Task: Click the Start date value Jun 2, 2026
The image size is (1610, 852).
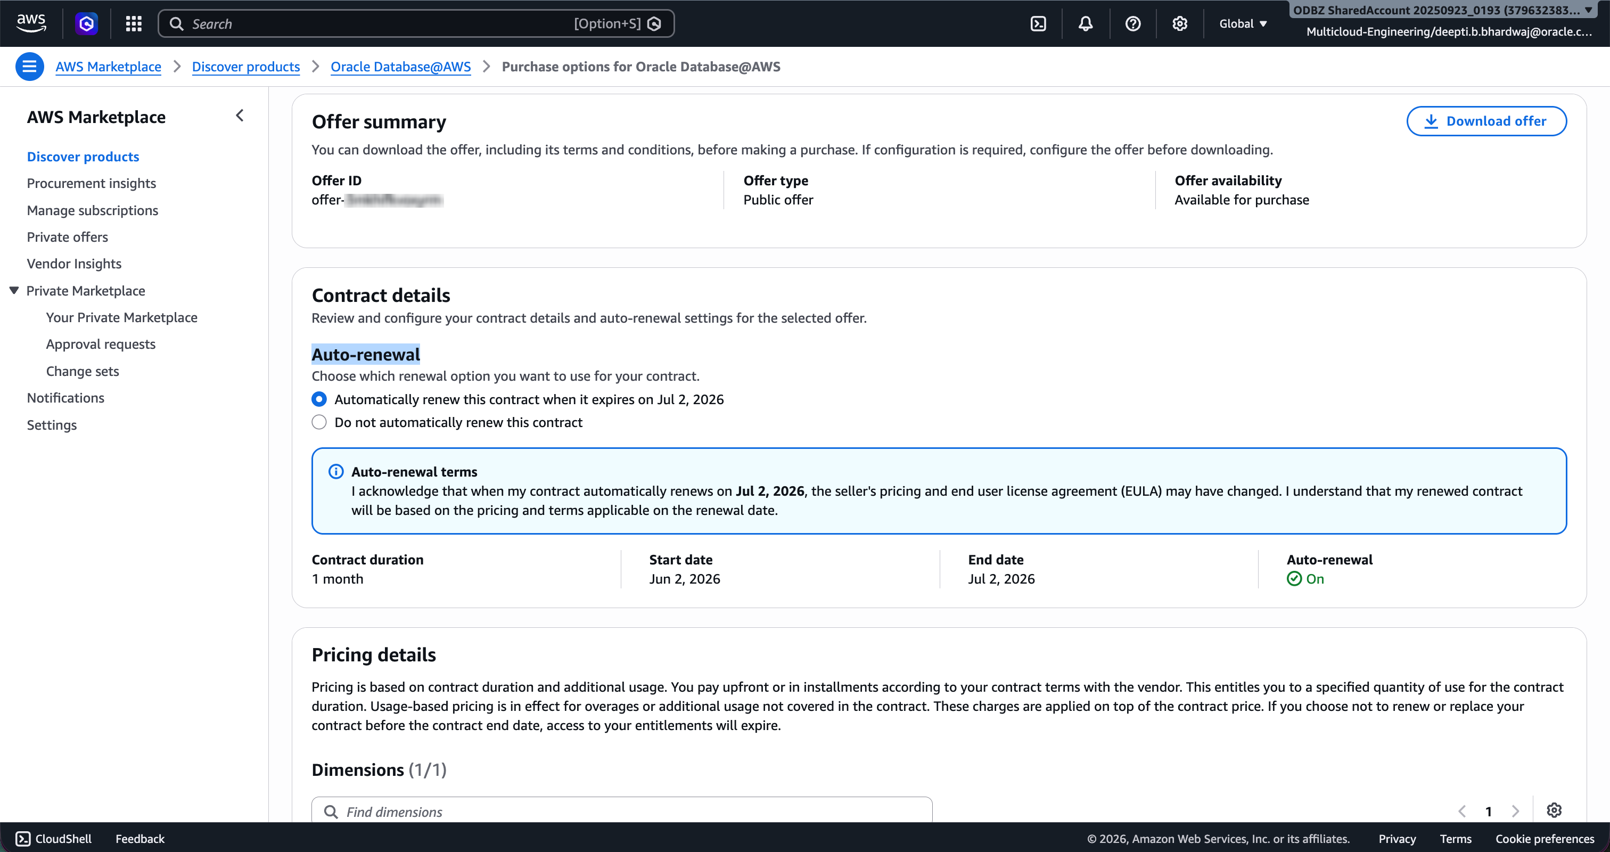Action: pyautogui.click(x=684, y=579)
